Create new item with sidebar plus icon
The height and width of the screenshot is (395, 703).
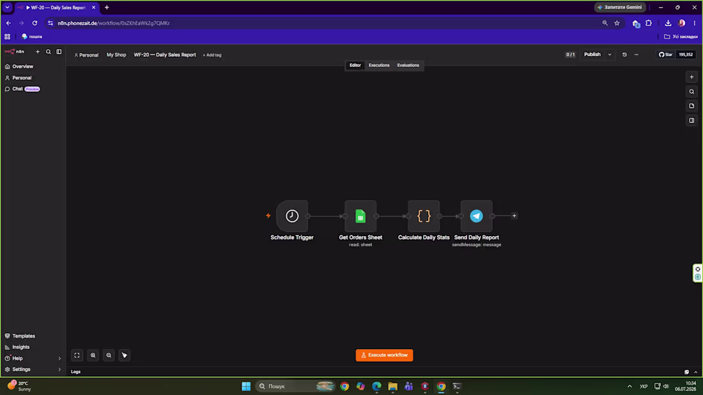(38, 52)
